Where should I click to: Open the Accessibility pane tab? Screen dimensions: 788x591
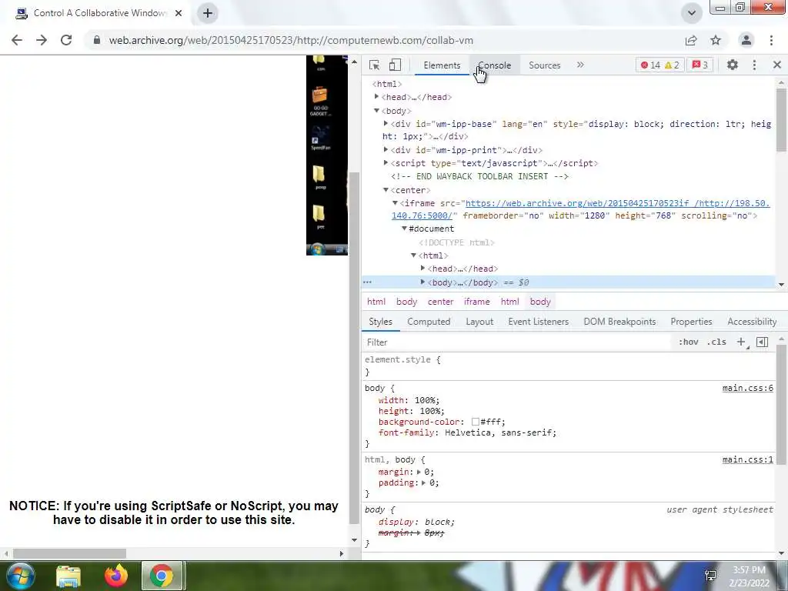(x=752, y=322)
